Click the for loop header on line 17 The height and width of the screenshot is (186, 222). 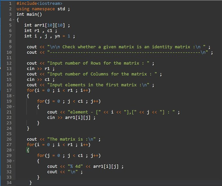(x=59, y=90)
